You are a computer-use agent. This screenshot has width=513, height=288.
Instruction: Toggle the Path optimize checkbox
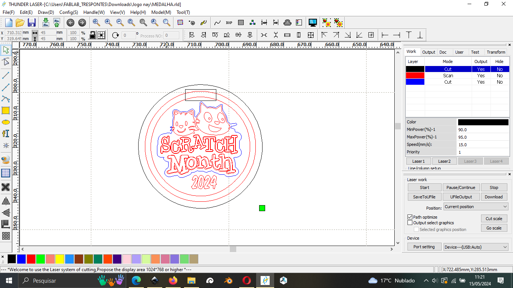pyautogui.click(x=410, y=217)
